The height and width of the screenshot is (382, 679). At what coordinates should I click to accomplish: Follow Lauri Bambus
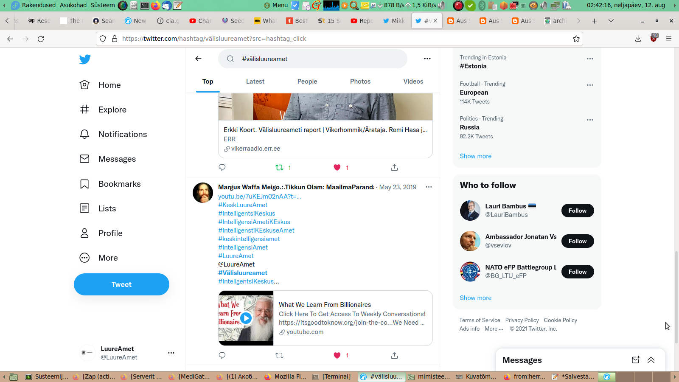578,211
